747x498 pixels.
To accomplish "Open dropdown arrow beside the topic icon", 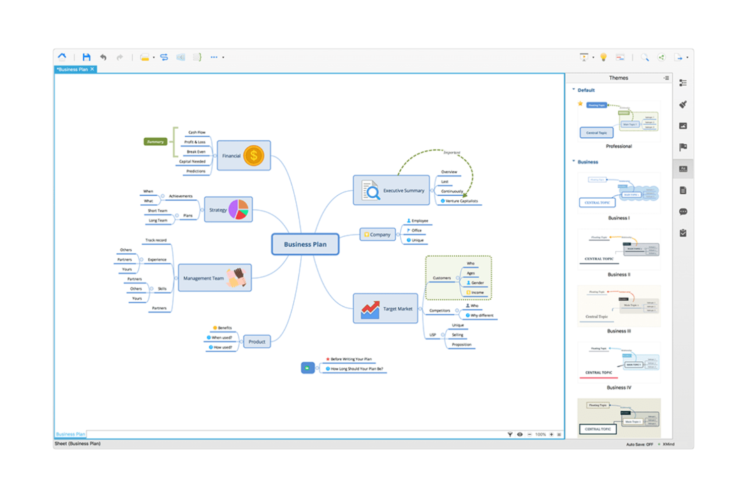I will (x=153, y=58).
